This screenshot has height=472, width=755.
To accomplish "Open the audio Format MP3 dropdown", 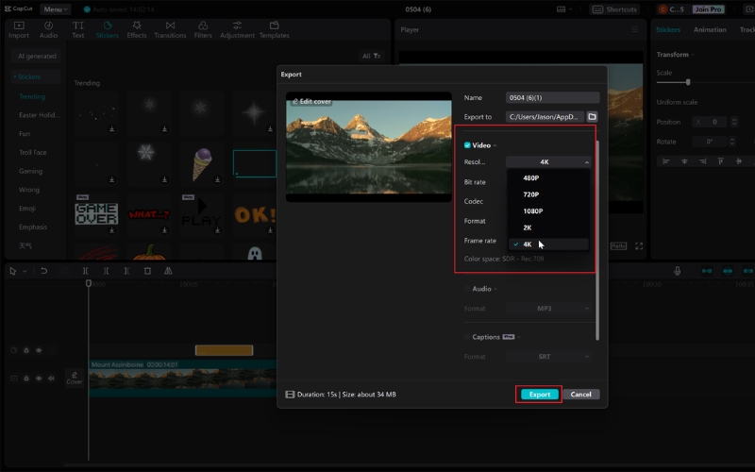I will pos(548,309).
